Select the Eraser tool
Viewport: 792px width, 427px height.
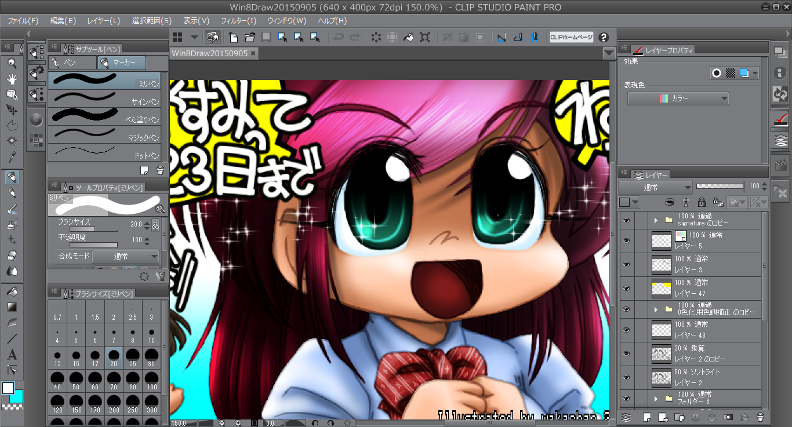(x=12, y=256)
